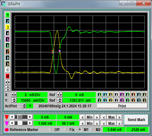This screenshot has width=152, height=136.
Task: Click the cyan X autoscale icon
Action: pyautogui.click(x=105, y=95)
